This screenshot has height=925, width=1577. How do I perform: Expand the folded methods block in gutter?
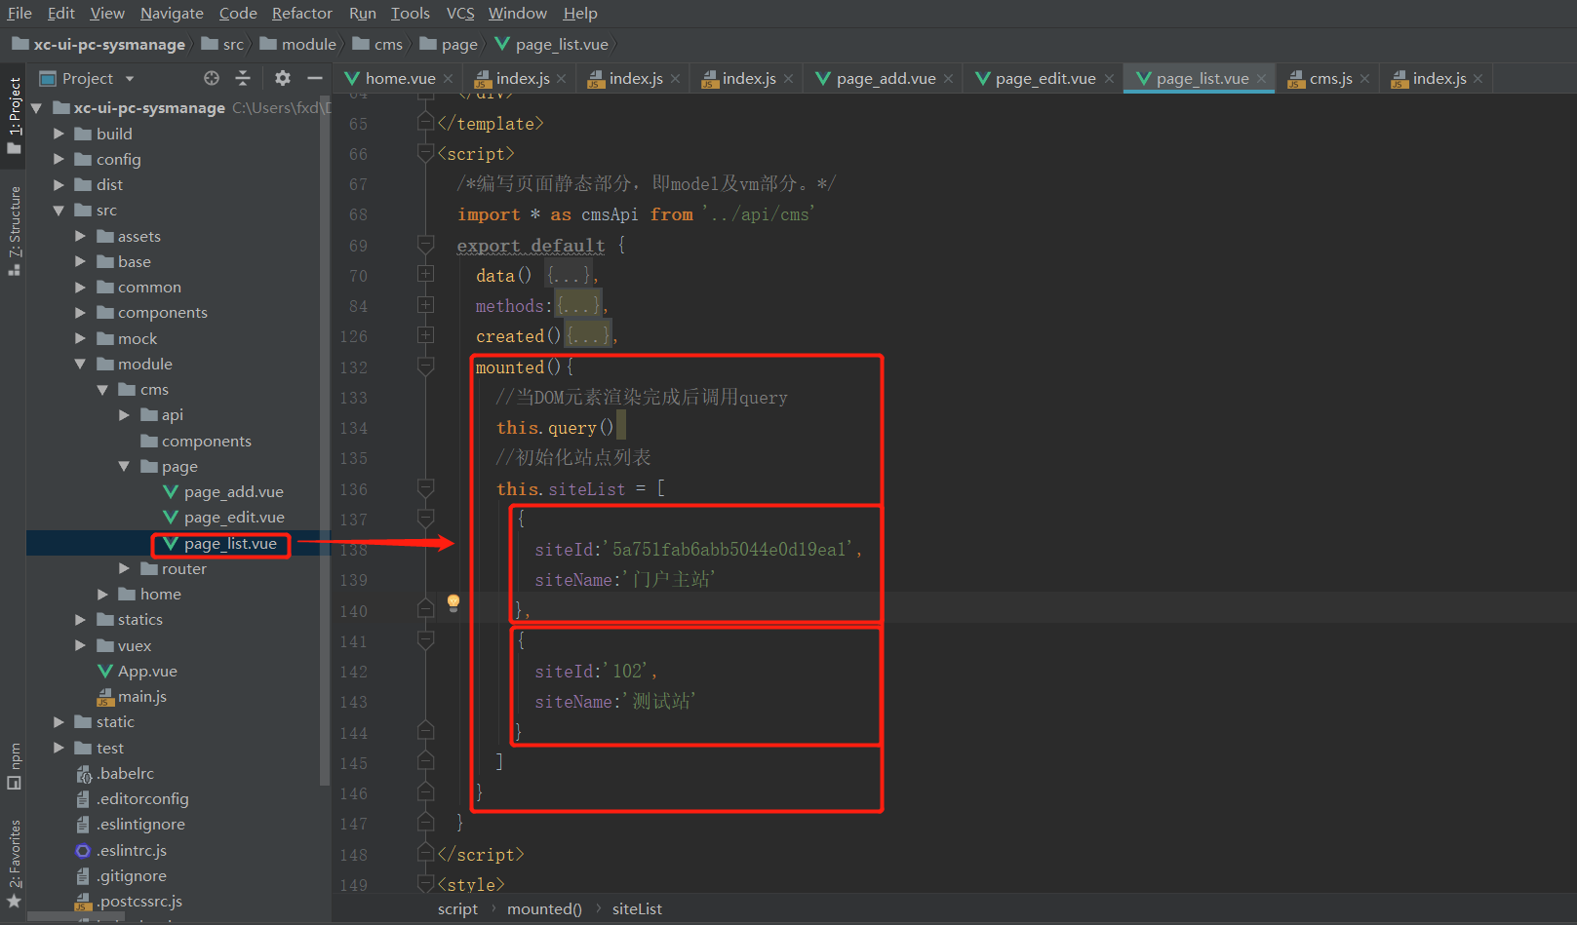[425, 305]
